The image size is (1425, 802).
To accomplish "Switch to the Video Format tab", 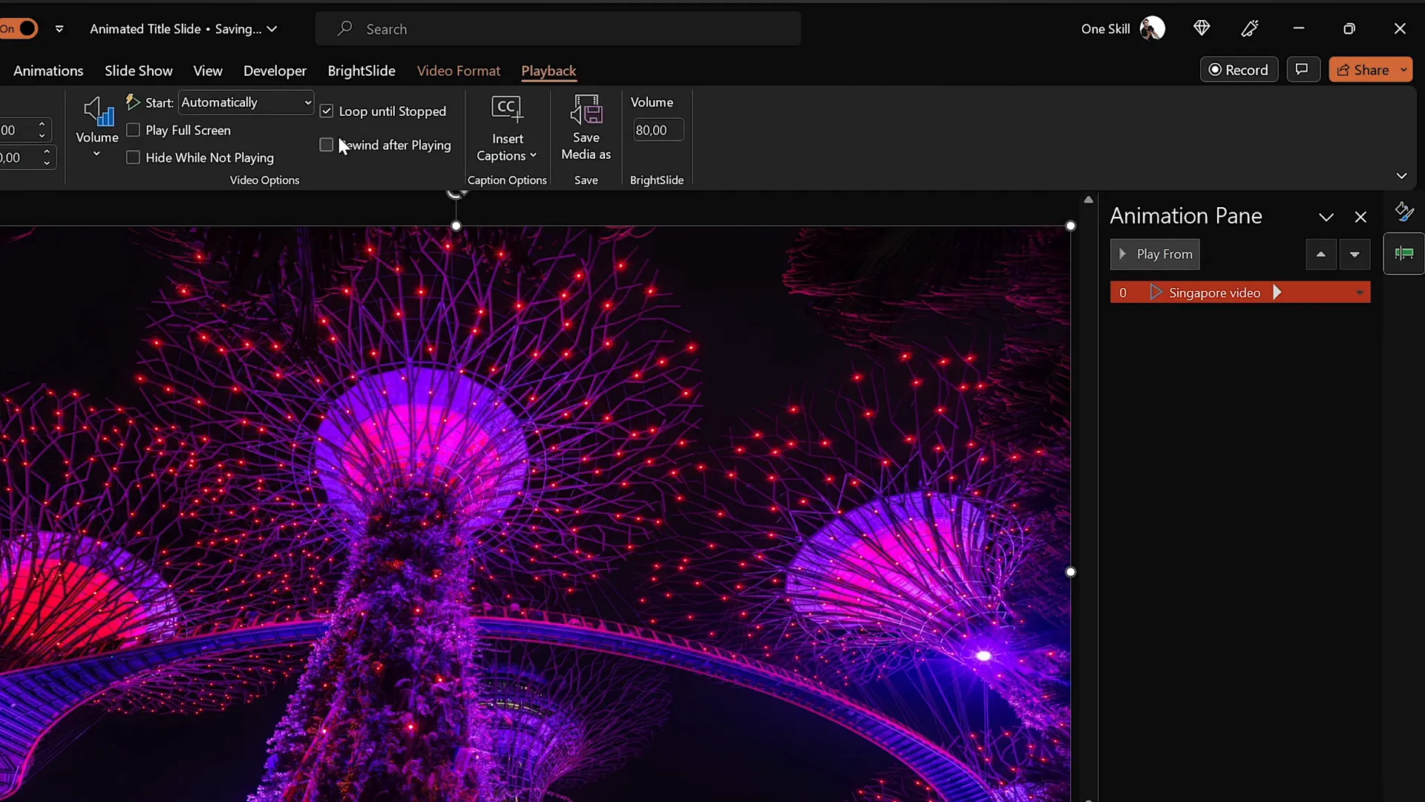I will click(x=459, y=71).
